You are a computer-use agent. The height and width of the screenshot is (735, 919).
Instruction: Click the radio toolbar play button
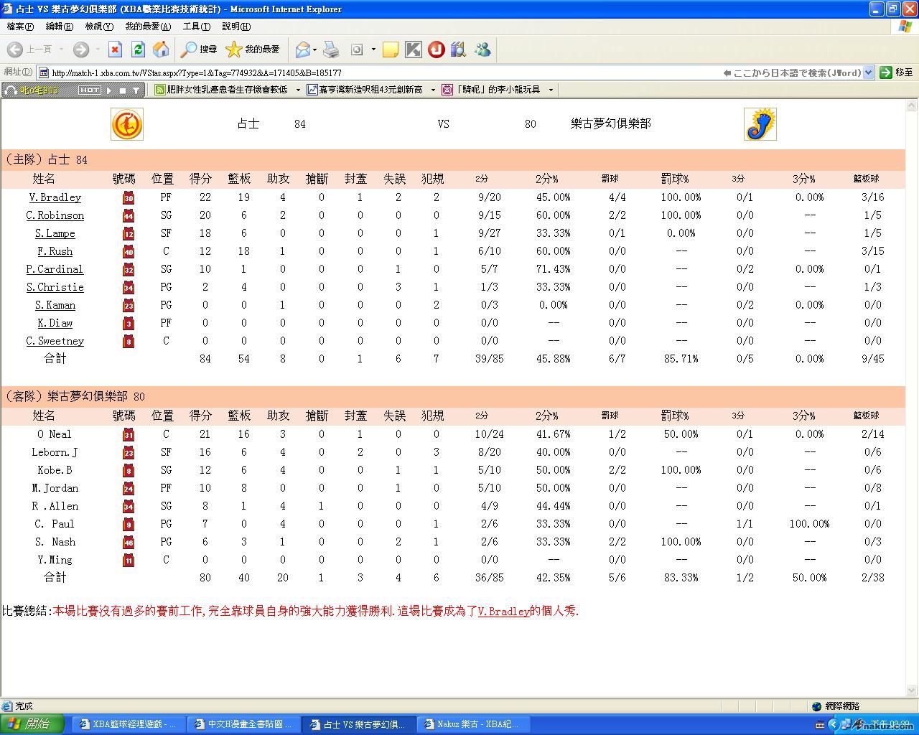click(x=109, y=90)
